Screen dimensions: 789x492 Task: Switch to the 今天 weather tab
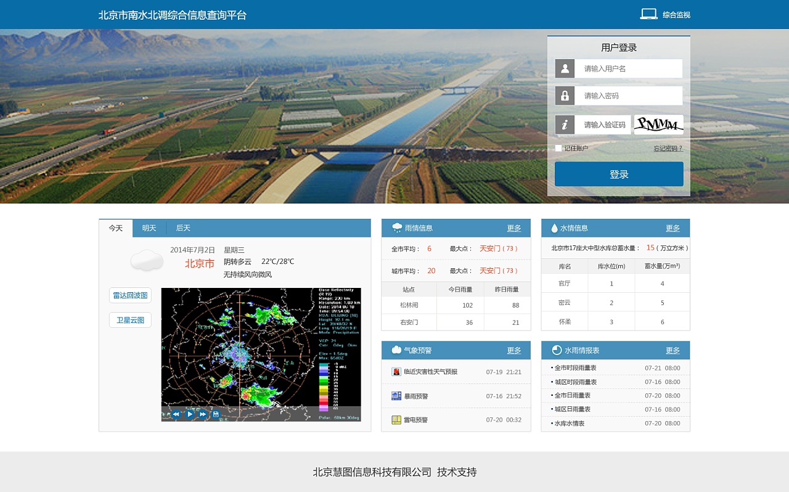pyautogui.click(x=116, y=228)
